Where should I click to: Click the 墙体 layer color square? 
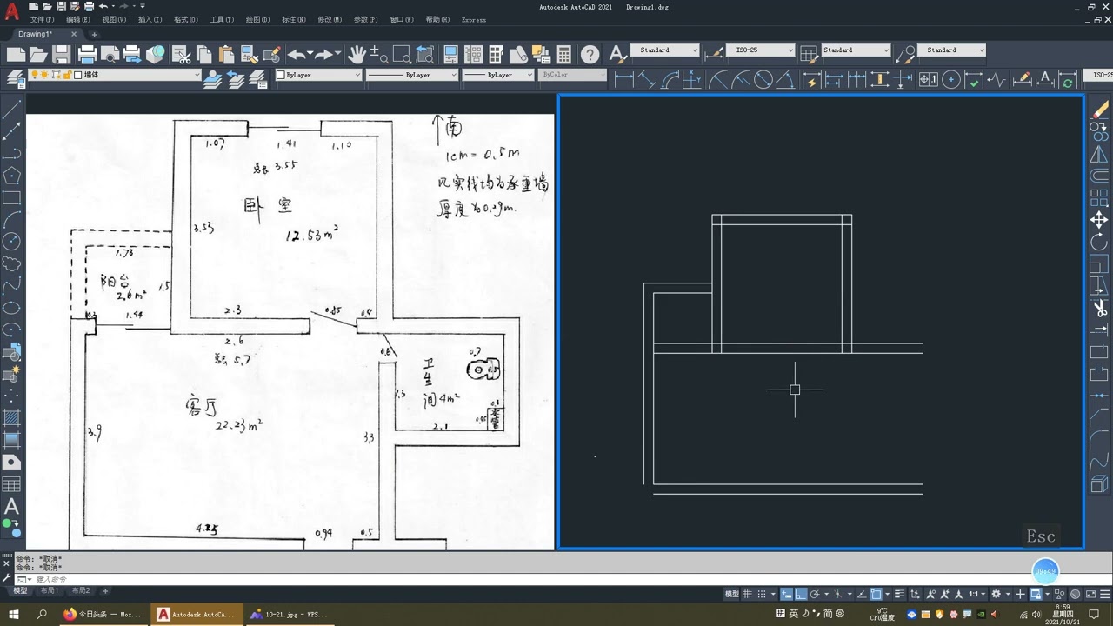pos(77,75)
